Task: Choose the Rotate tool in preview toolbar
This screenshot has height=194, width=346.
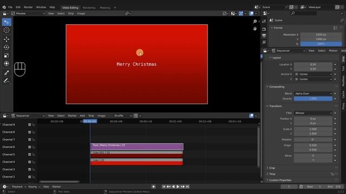Action: (6, 47)
